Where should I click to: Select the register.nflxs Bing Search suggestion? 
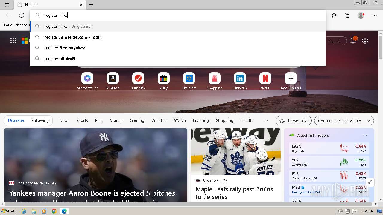tap(178, 26)
